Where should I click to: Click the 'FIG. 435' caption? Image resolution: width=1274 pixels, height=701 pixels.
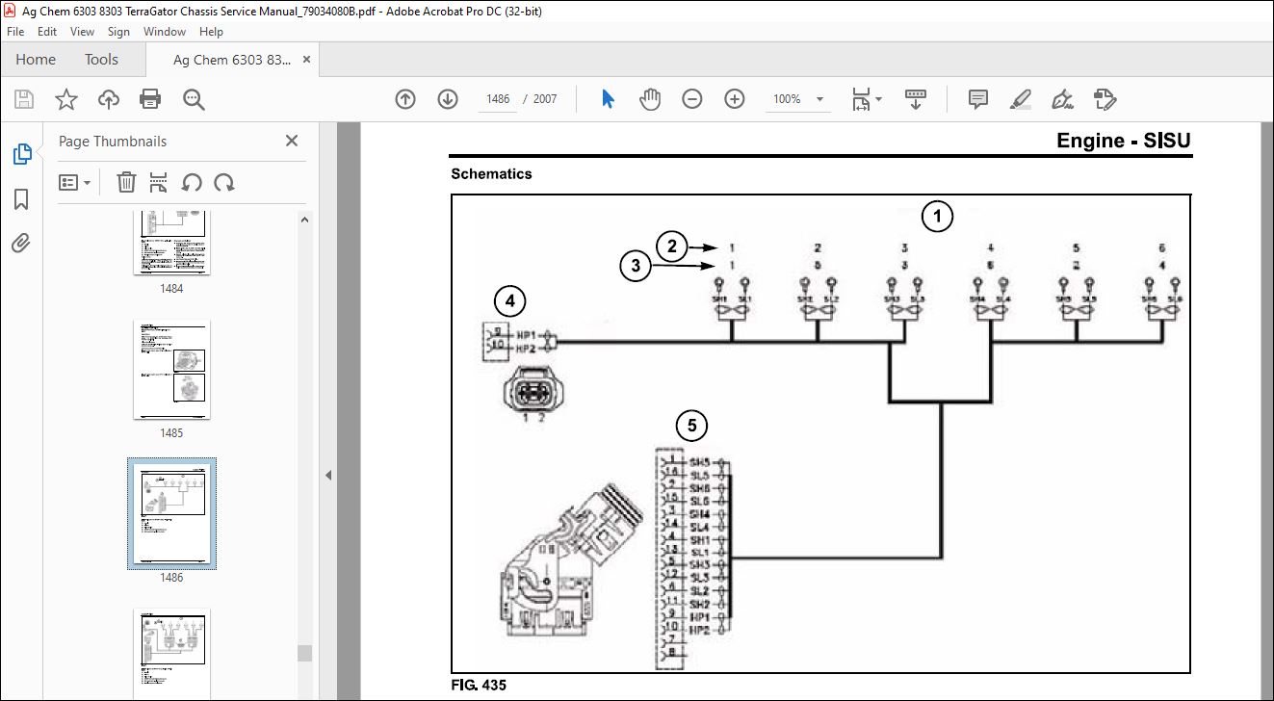click(479, 686)
